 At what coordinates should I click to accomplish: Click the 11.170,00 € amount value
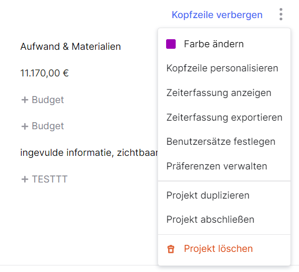(44, 73)
